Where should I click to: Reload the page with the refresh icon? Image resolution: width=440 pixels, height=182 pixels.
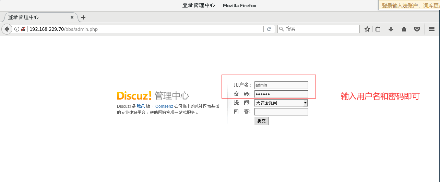(x=269, y=29)
